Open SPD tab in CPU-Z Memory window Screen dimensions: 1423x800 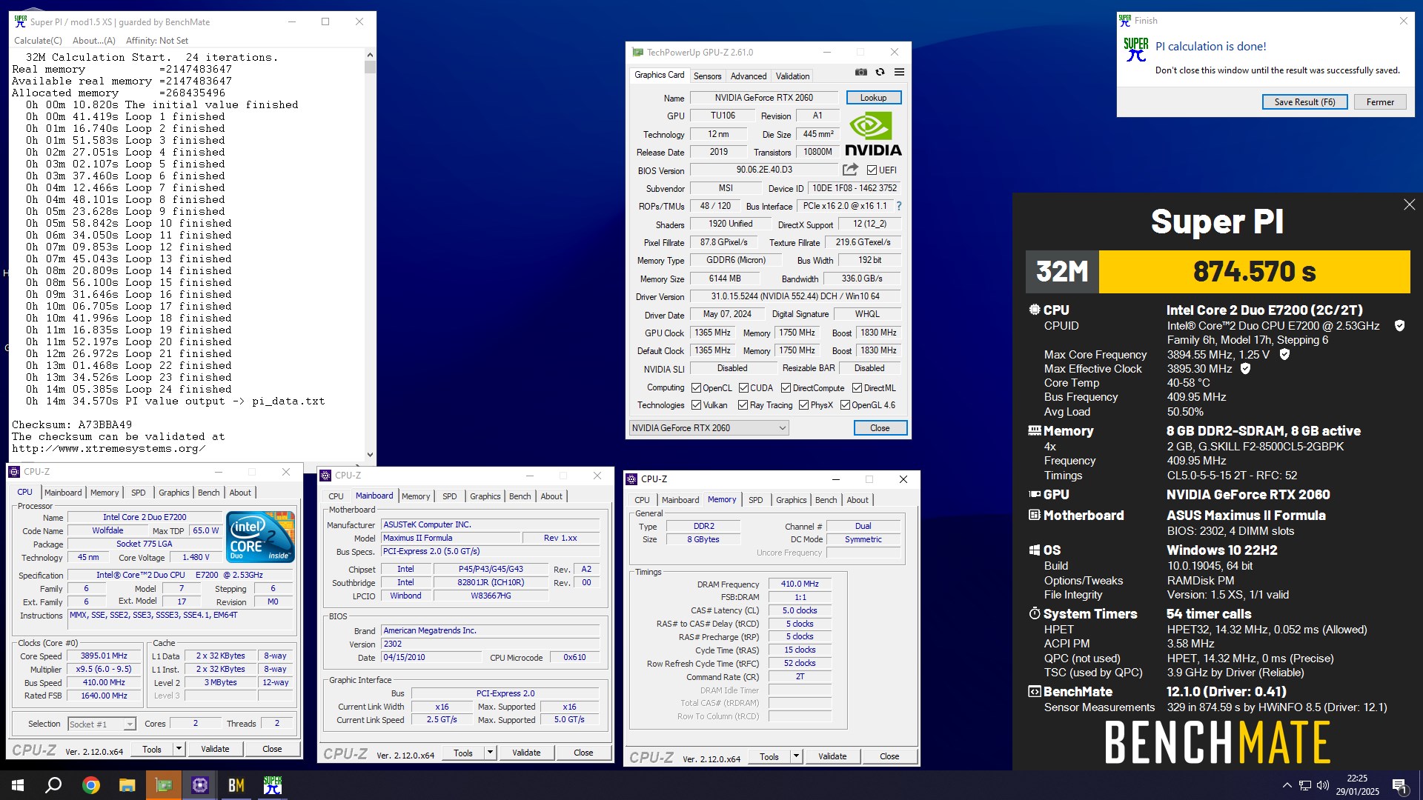click(x=755, y=500)
